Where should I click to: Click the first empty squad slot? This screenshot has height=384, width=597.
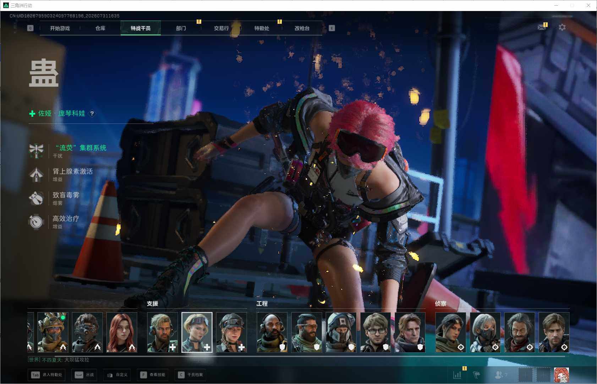525,375
